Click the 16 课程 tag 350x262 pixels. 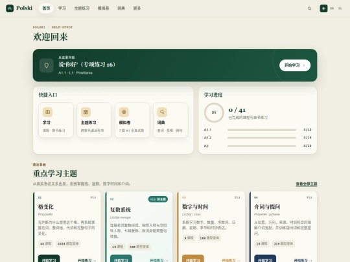tap(262, 244)
